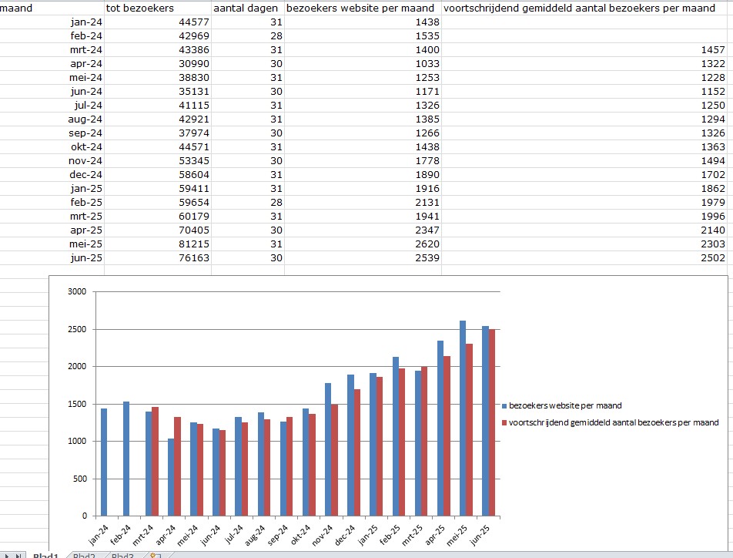The width and height of the screenshot is (733, 558).
Task: Click the blue legend color marker
Action: tap(504, 405)
